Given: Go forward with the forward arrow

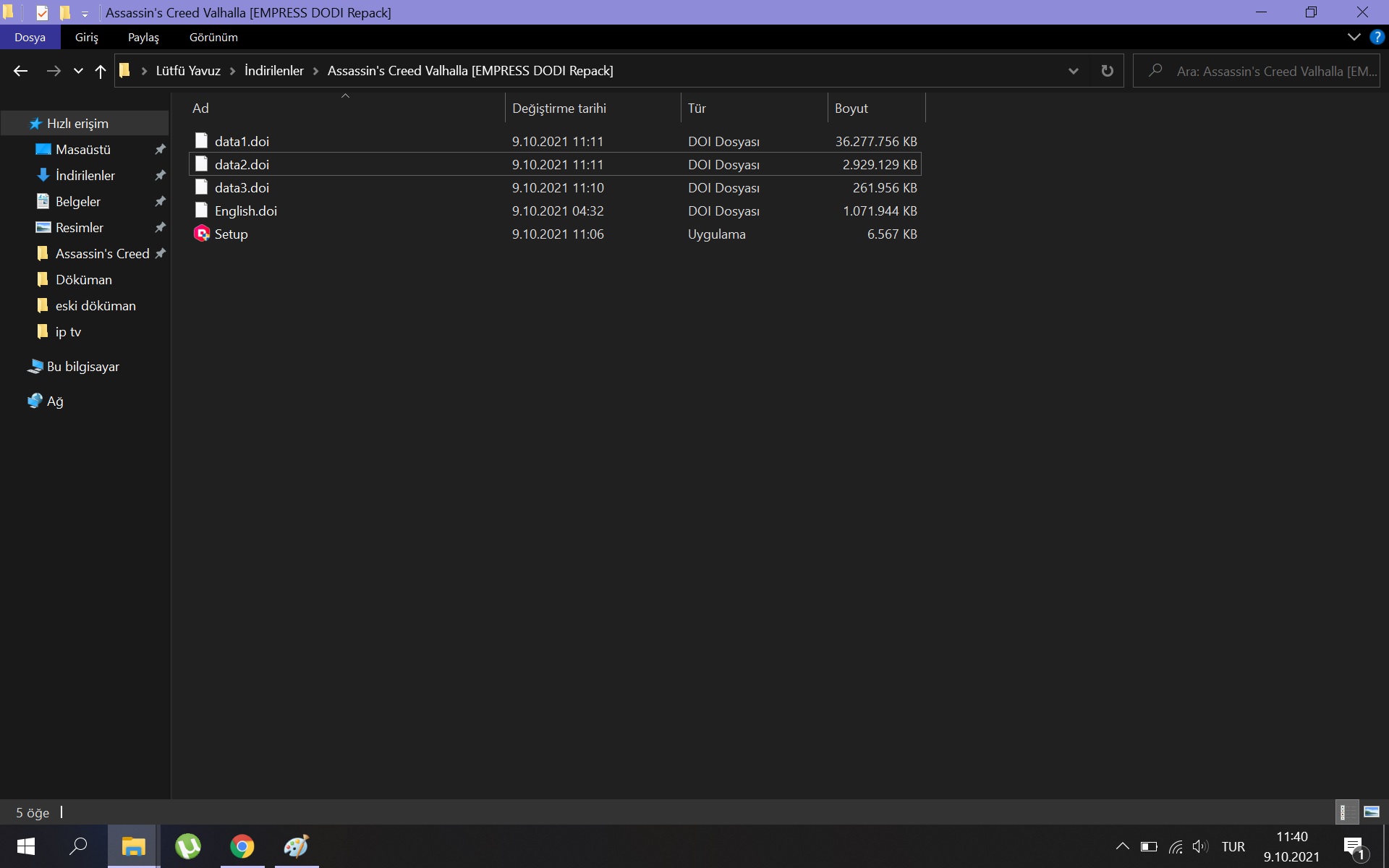Looking at the screenshot, I should click(54, 71).
